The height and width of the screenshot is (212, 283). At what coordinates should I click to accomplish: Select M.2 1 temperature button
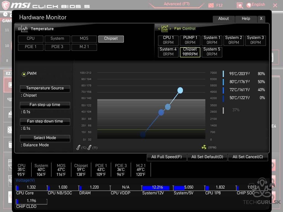tap(84, 47)
